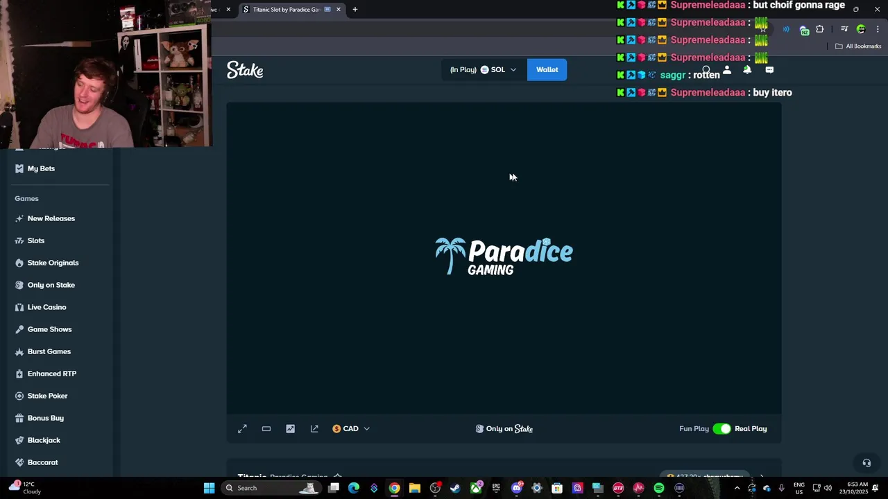The width and height of the screenshot is (888, 499).
Task: Open Google Chrome from taskbar
Action: pos(394,488)
